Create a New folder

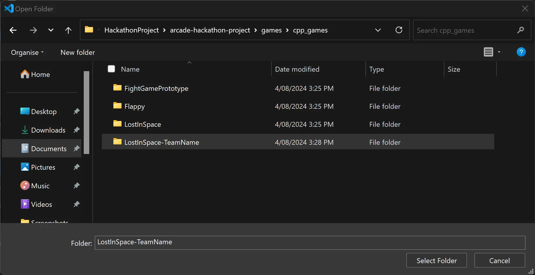[78, 53]
